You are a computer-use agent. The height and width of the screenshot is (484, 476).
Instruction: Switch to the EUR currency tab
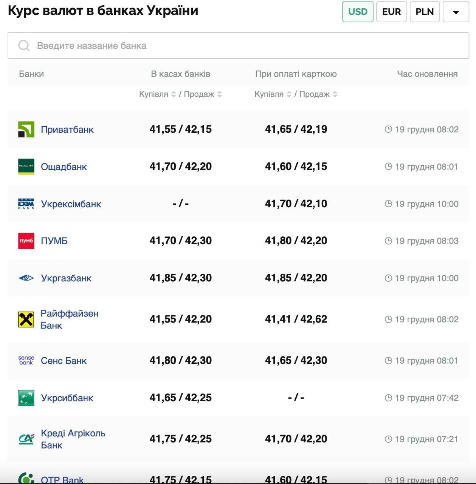click(391, 12)
